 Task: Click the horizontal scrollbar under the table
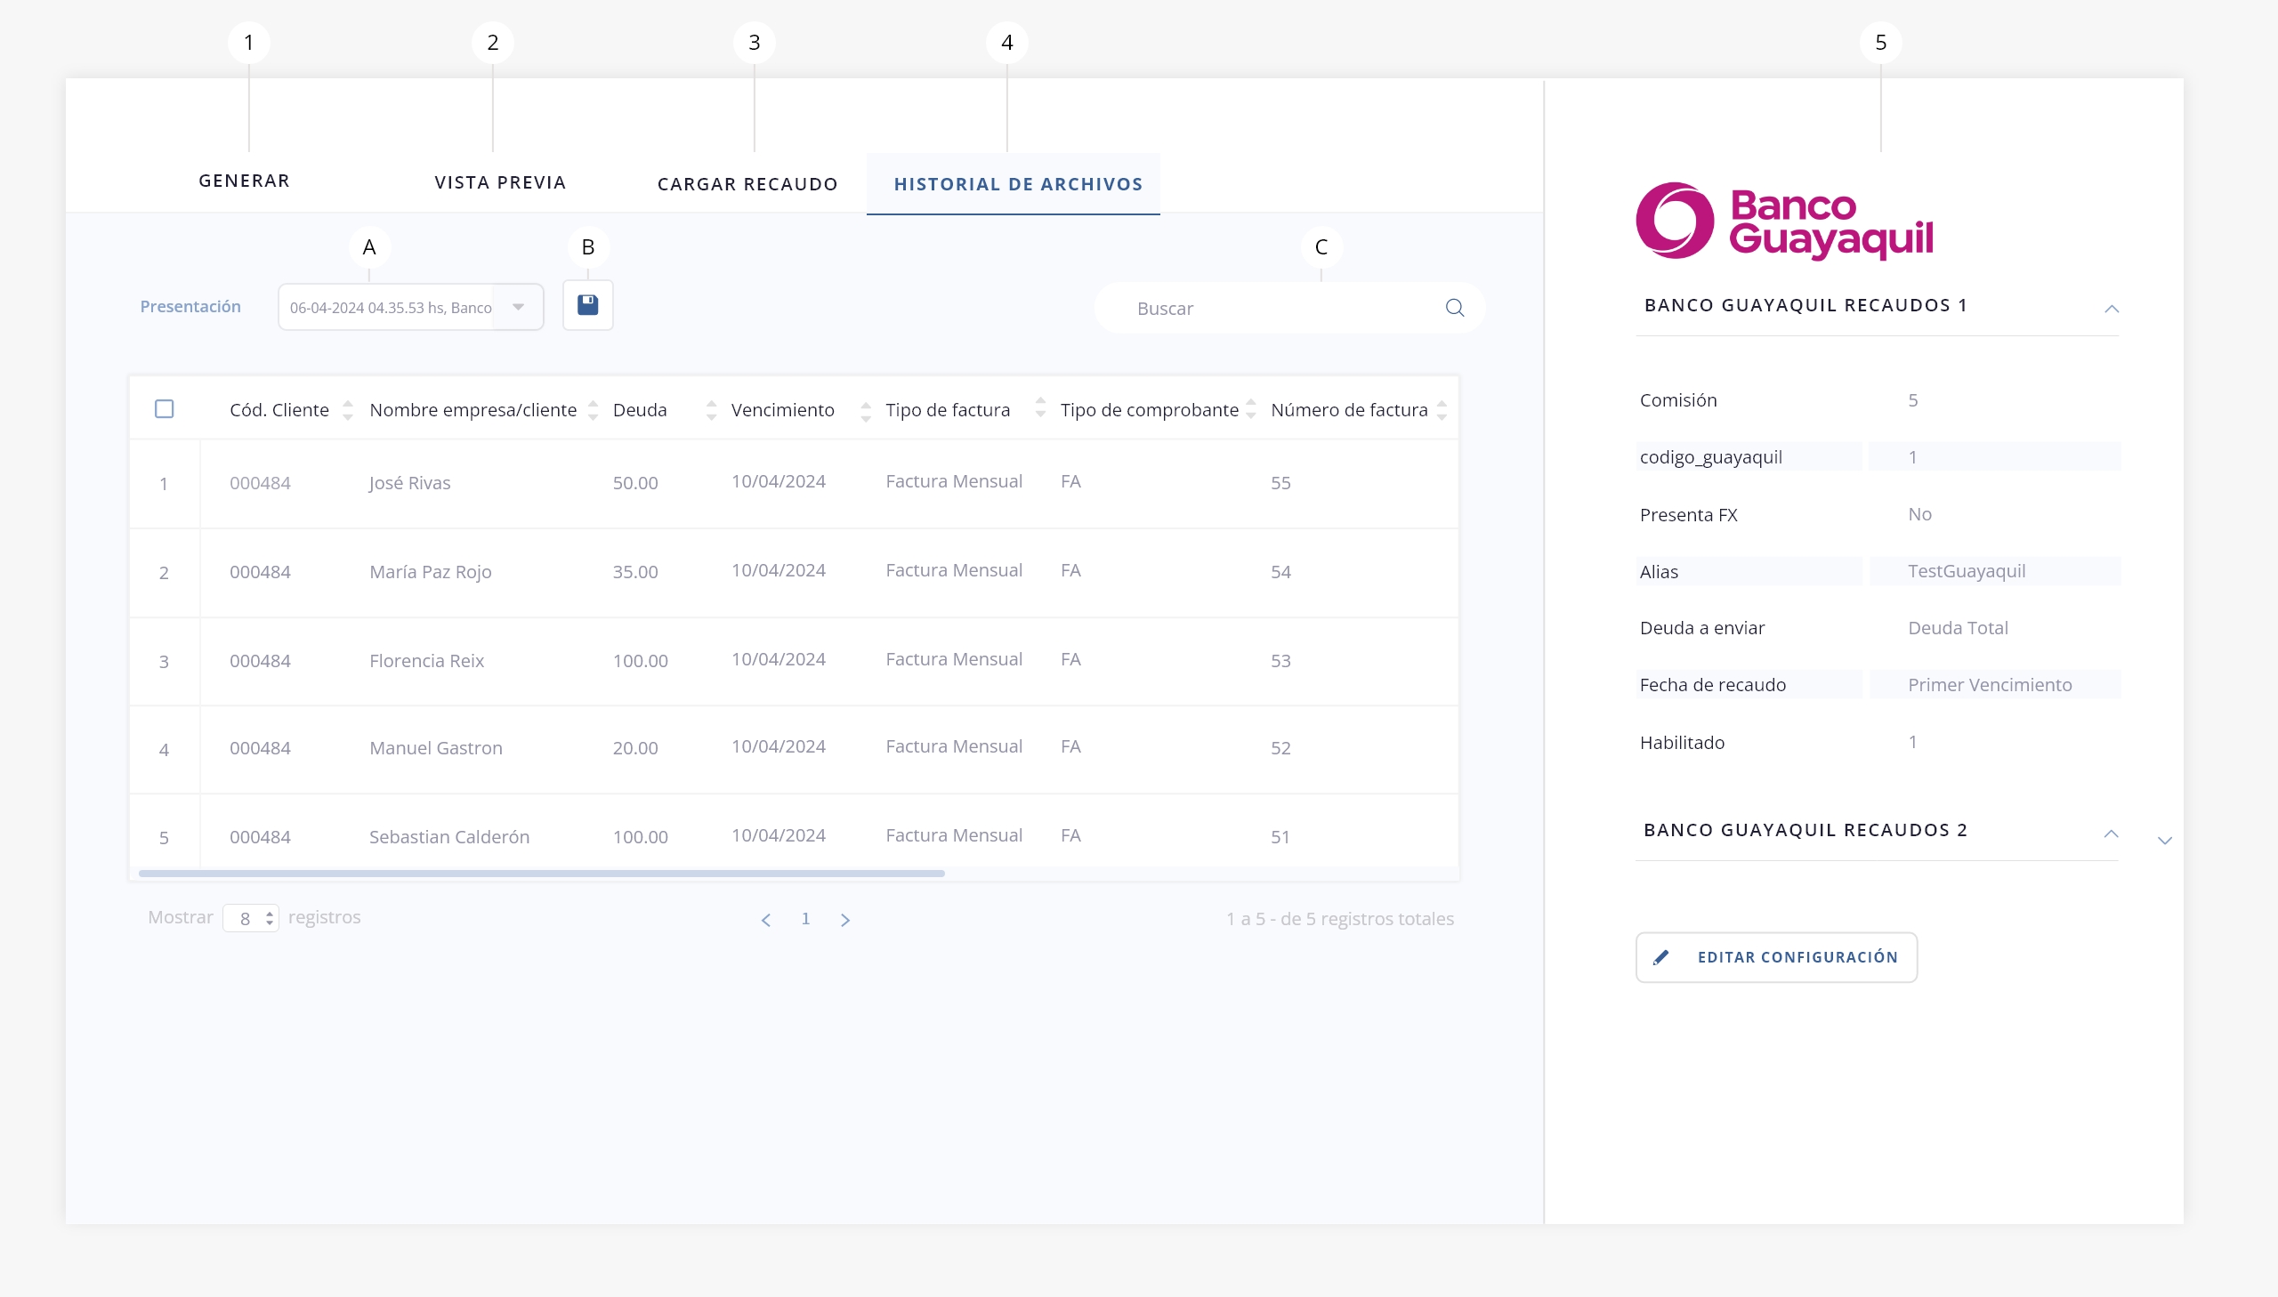pyautogui.click(x=542, y=874)
